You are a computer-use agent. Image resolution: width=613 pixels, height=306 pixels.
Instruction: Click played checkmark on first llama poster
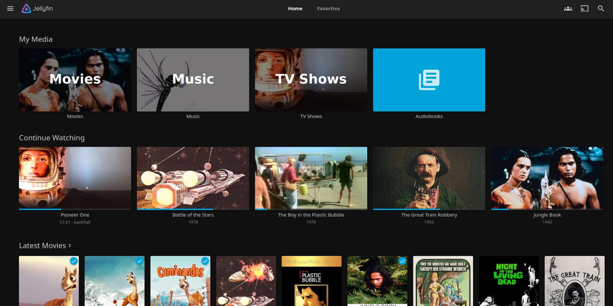tap(74, 261)
